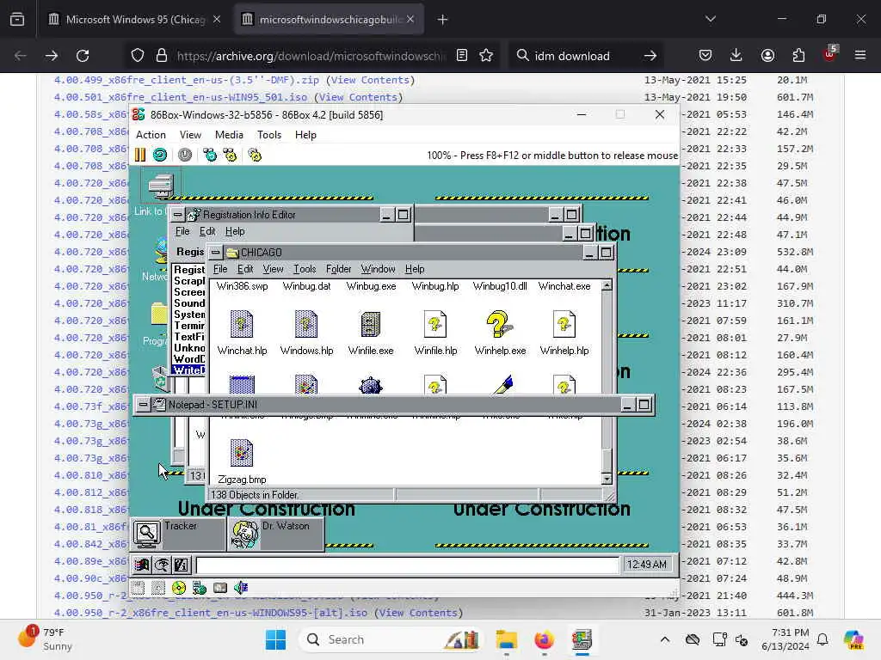Click the sound speaker icon in 86Box status bar
Image resolution: width=881 pixels, height=660 pixels.
tap(241, 588)
